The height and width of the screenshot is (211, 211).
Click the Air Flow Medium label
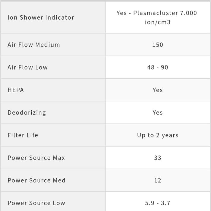(34, 45)
